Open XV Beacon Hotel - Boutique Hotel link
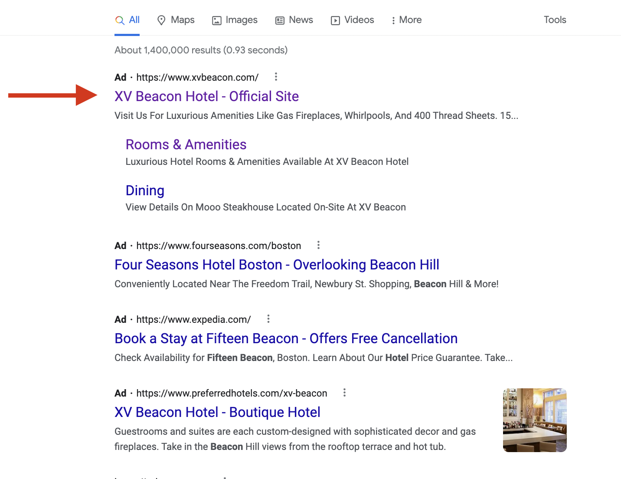Screen dimensions: 621x479 (217, 412)
